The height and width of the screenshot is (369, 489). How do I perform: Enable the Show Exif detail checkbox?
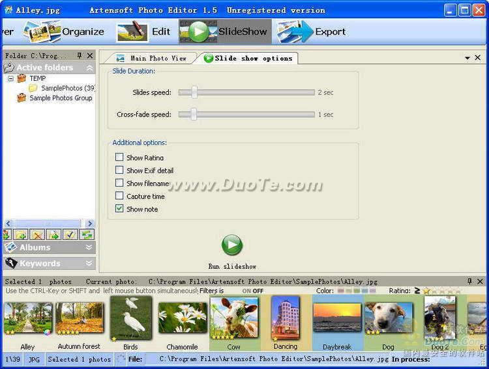click(x=119, y=170)
